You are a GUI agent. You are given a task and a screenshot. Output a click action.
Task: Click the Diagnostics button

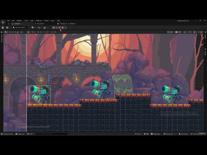155,134
